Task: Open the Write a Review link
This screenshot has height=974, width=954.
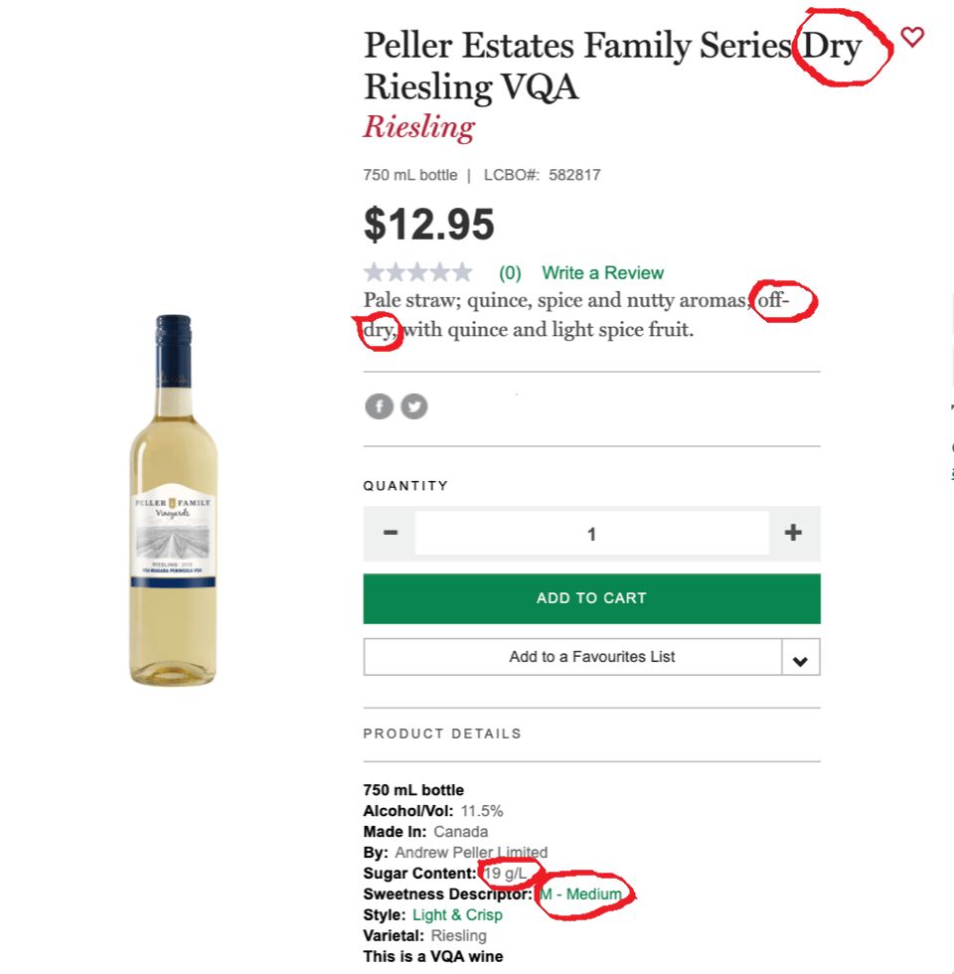Action: tap(602, 271)
